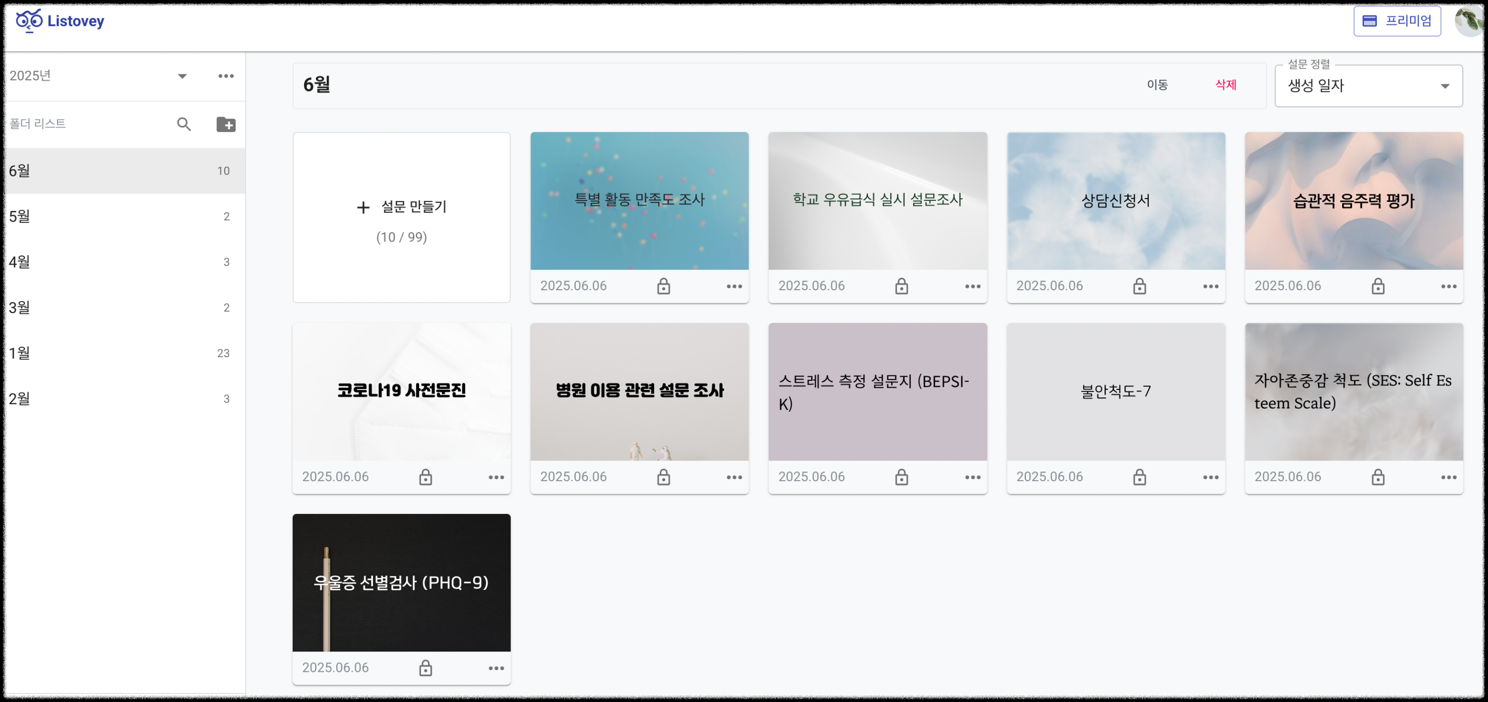Open 학교 우유급식 실시 설문조사 thumbnail
This screenshot has height=702, width=1488.
pos(877,201)
